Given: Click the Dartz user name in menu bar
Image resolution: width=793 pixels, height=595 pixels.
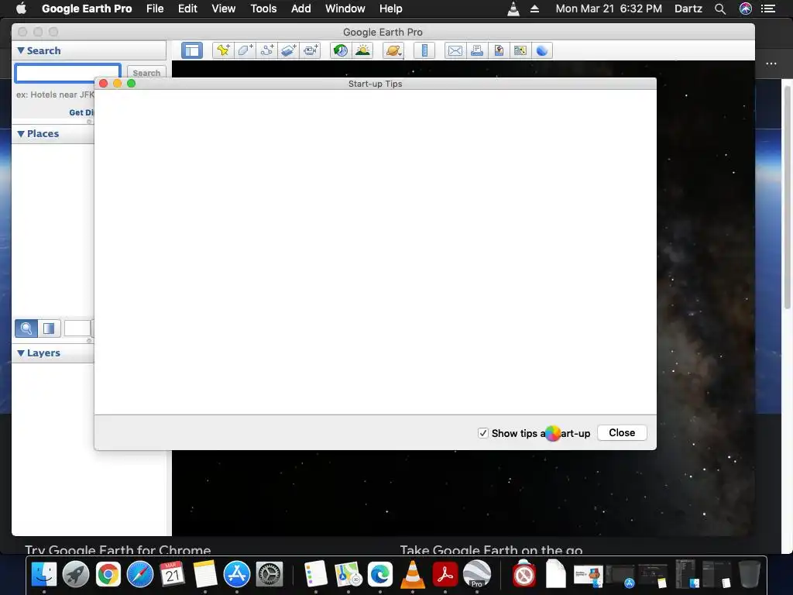Looking at the screenshot, I should 688,9.
